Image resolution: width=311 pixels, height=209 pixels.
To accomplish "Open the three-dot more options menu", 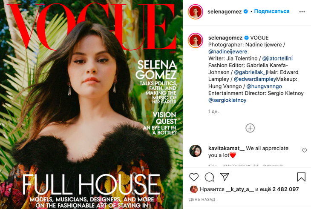I will click(x=302, y=12).
